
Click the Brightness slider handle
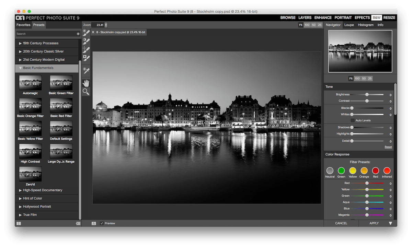tap(367, 94)
